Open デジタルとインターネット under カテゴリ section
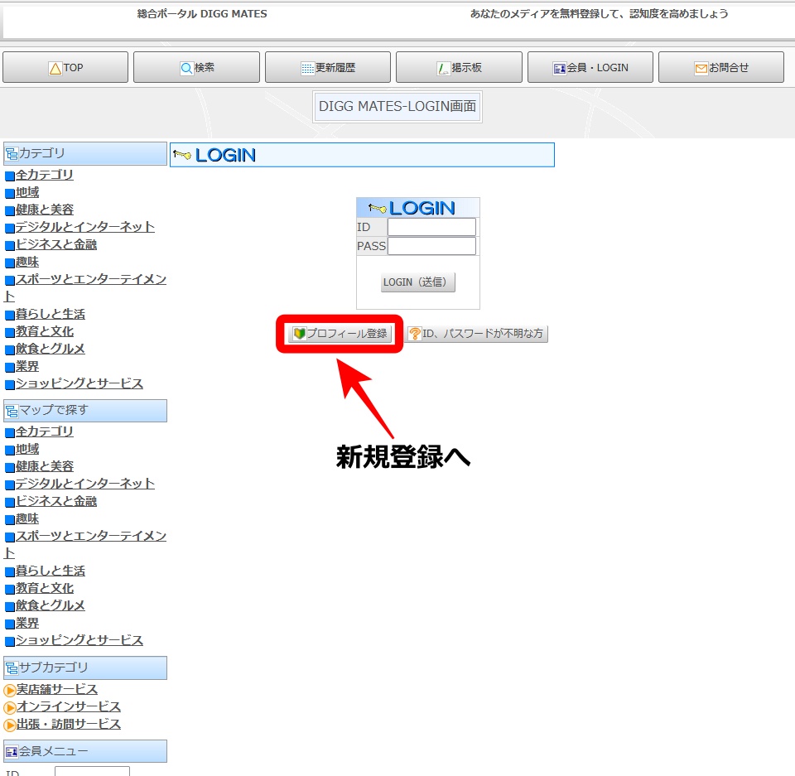The image size is (795, 776). point(84,227)
